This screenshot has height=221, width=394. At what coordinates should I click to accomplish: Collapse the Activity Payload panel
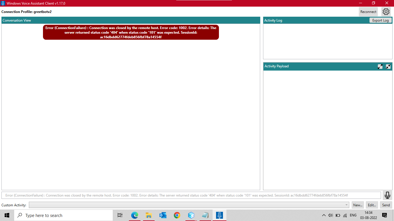pyautogui.click(x=388, y=66)
